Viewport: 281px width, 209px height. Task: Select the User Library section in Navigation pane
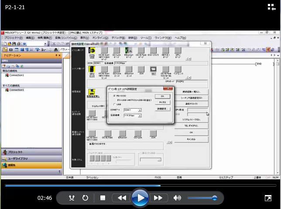tap(31, 159)
